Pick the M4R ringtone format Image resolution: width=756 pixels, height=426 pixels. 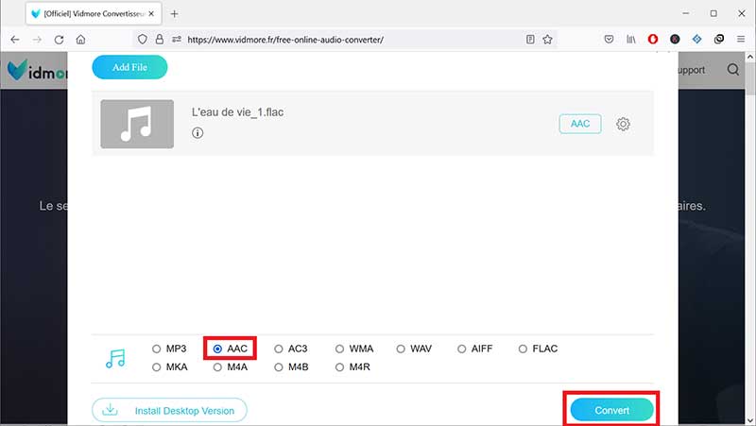(x=340, y=366)
